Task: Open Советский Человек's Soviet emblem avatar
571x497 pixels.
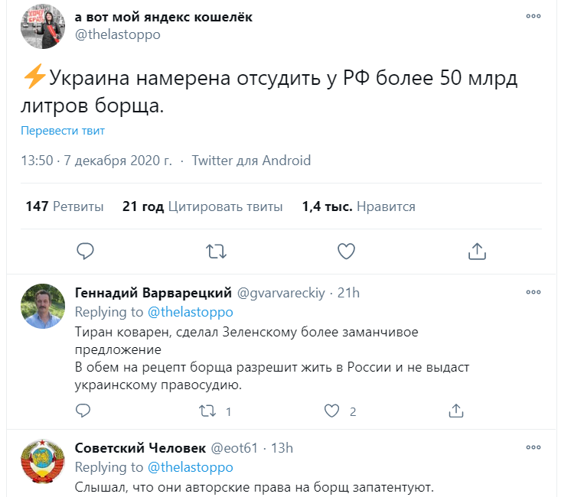Action: click(41, 461)
